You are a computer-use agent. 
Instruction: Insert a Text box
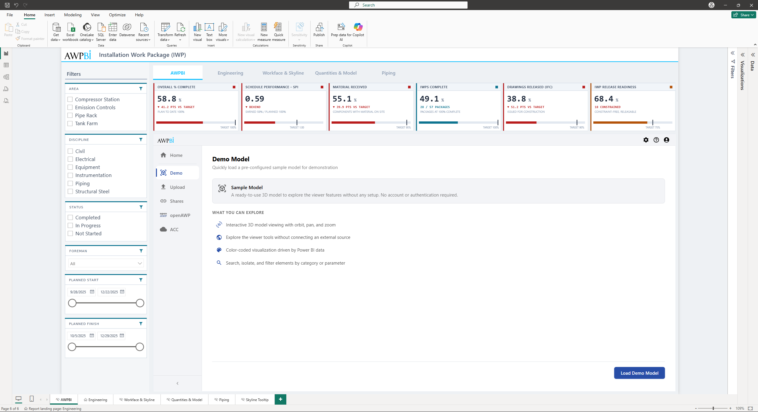209,32
